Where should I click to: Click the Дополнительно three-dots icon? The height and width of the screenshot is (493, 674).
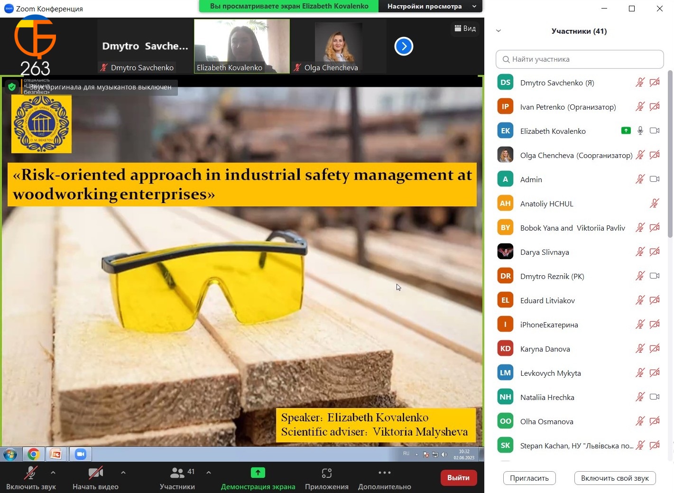point(385,473)
